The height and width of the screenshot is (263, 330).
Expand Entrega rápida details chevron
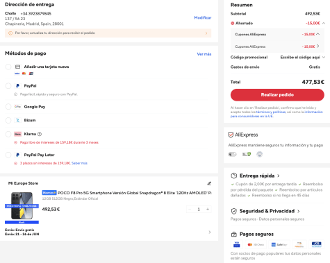[279, 176]
